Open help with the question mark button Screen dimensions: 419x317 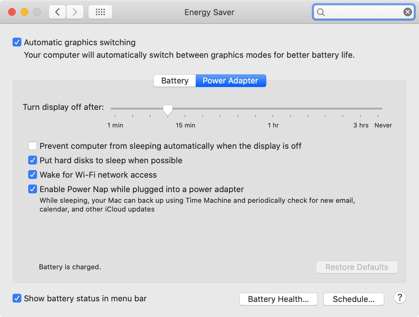pyautogui.click(x=400, y=297)
